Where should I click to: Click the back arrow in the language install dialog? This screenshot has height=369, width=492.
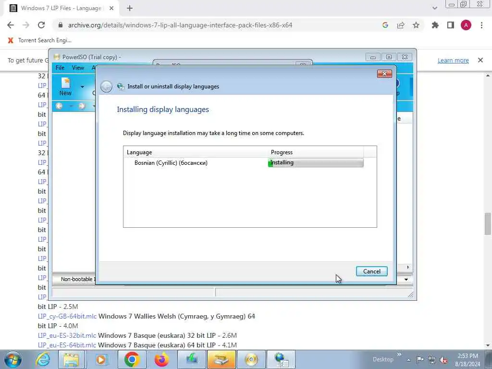pyautogui.click(x=106, y=86)
